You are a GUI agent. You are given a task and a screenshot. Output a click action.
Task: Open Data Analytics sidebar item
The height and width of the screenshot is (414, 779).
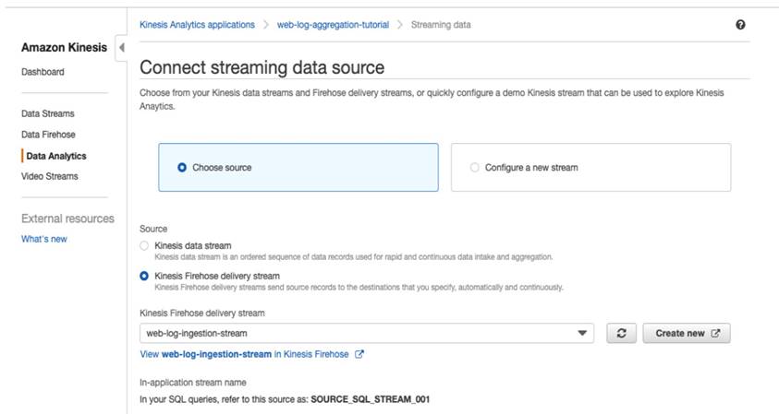(56, 156)
